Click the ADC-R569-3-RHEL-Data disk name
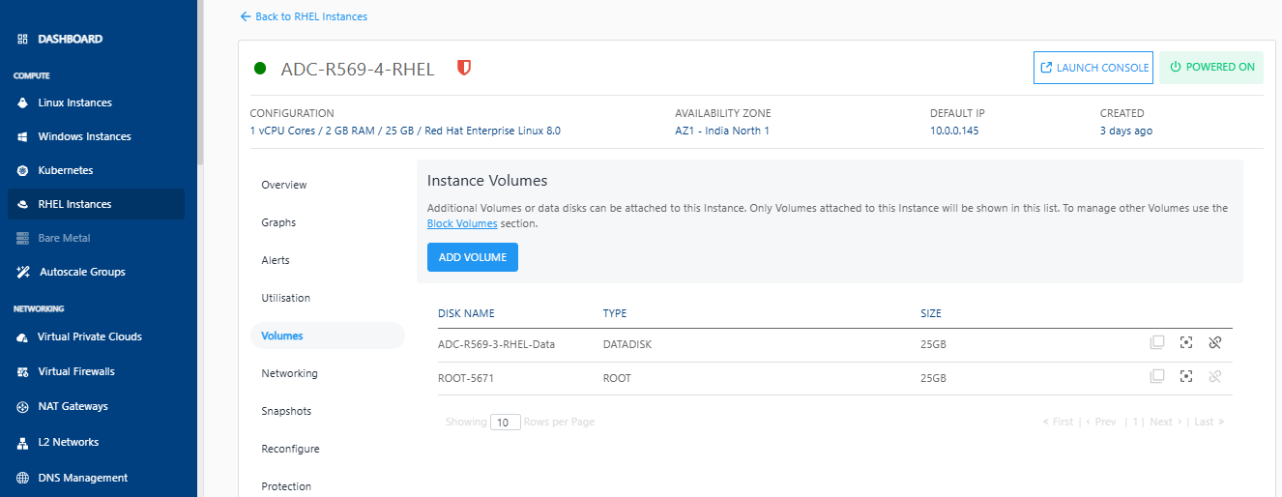The image size is (1282, 497). (496, 344)
